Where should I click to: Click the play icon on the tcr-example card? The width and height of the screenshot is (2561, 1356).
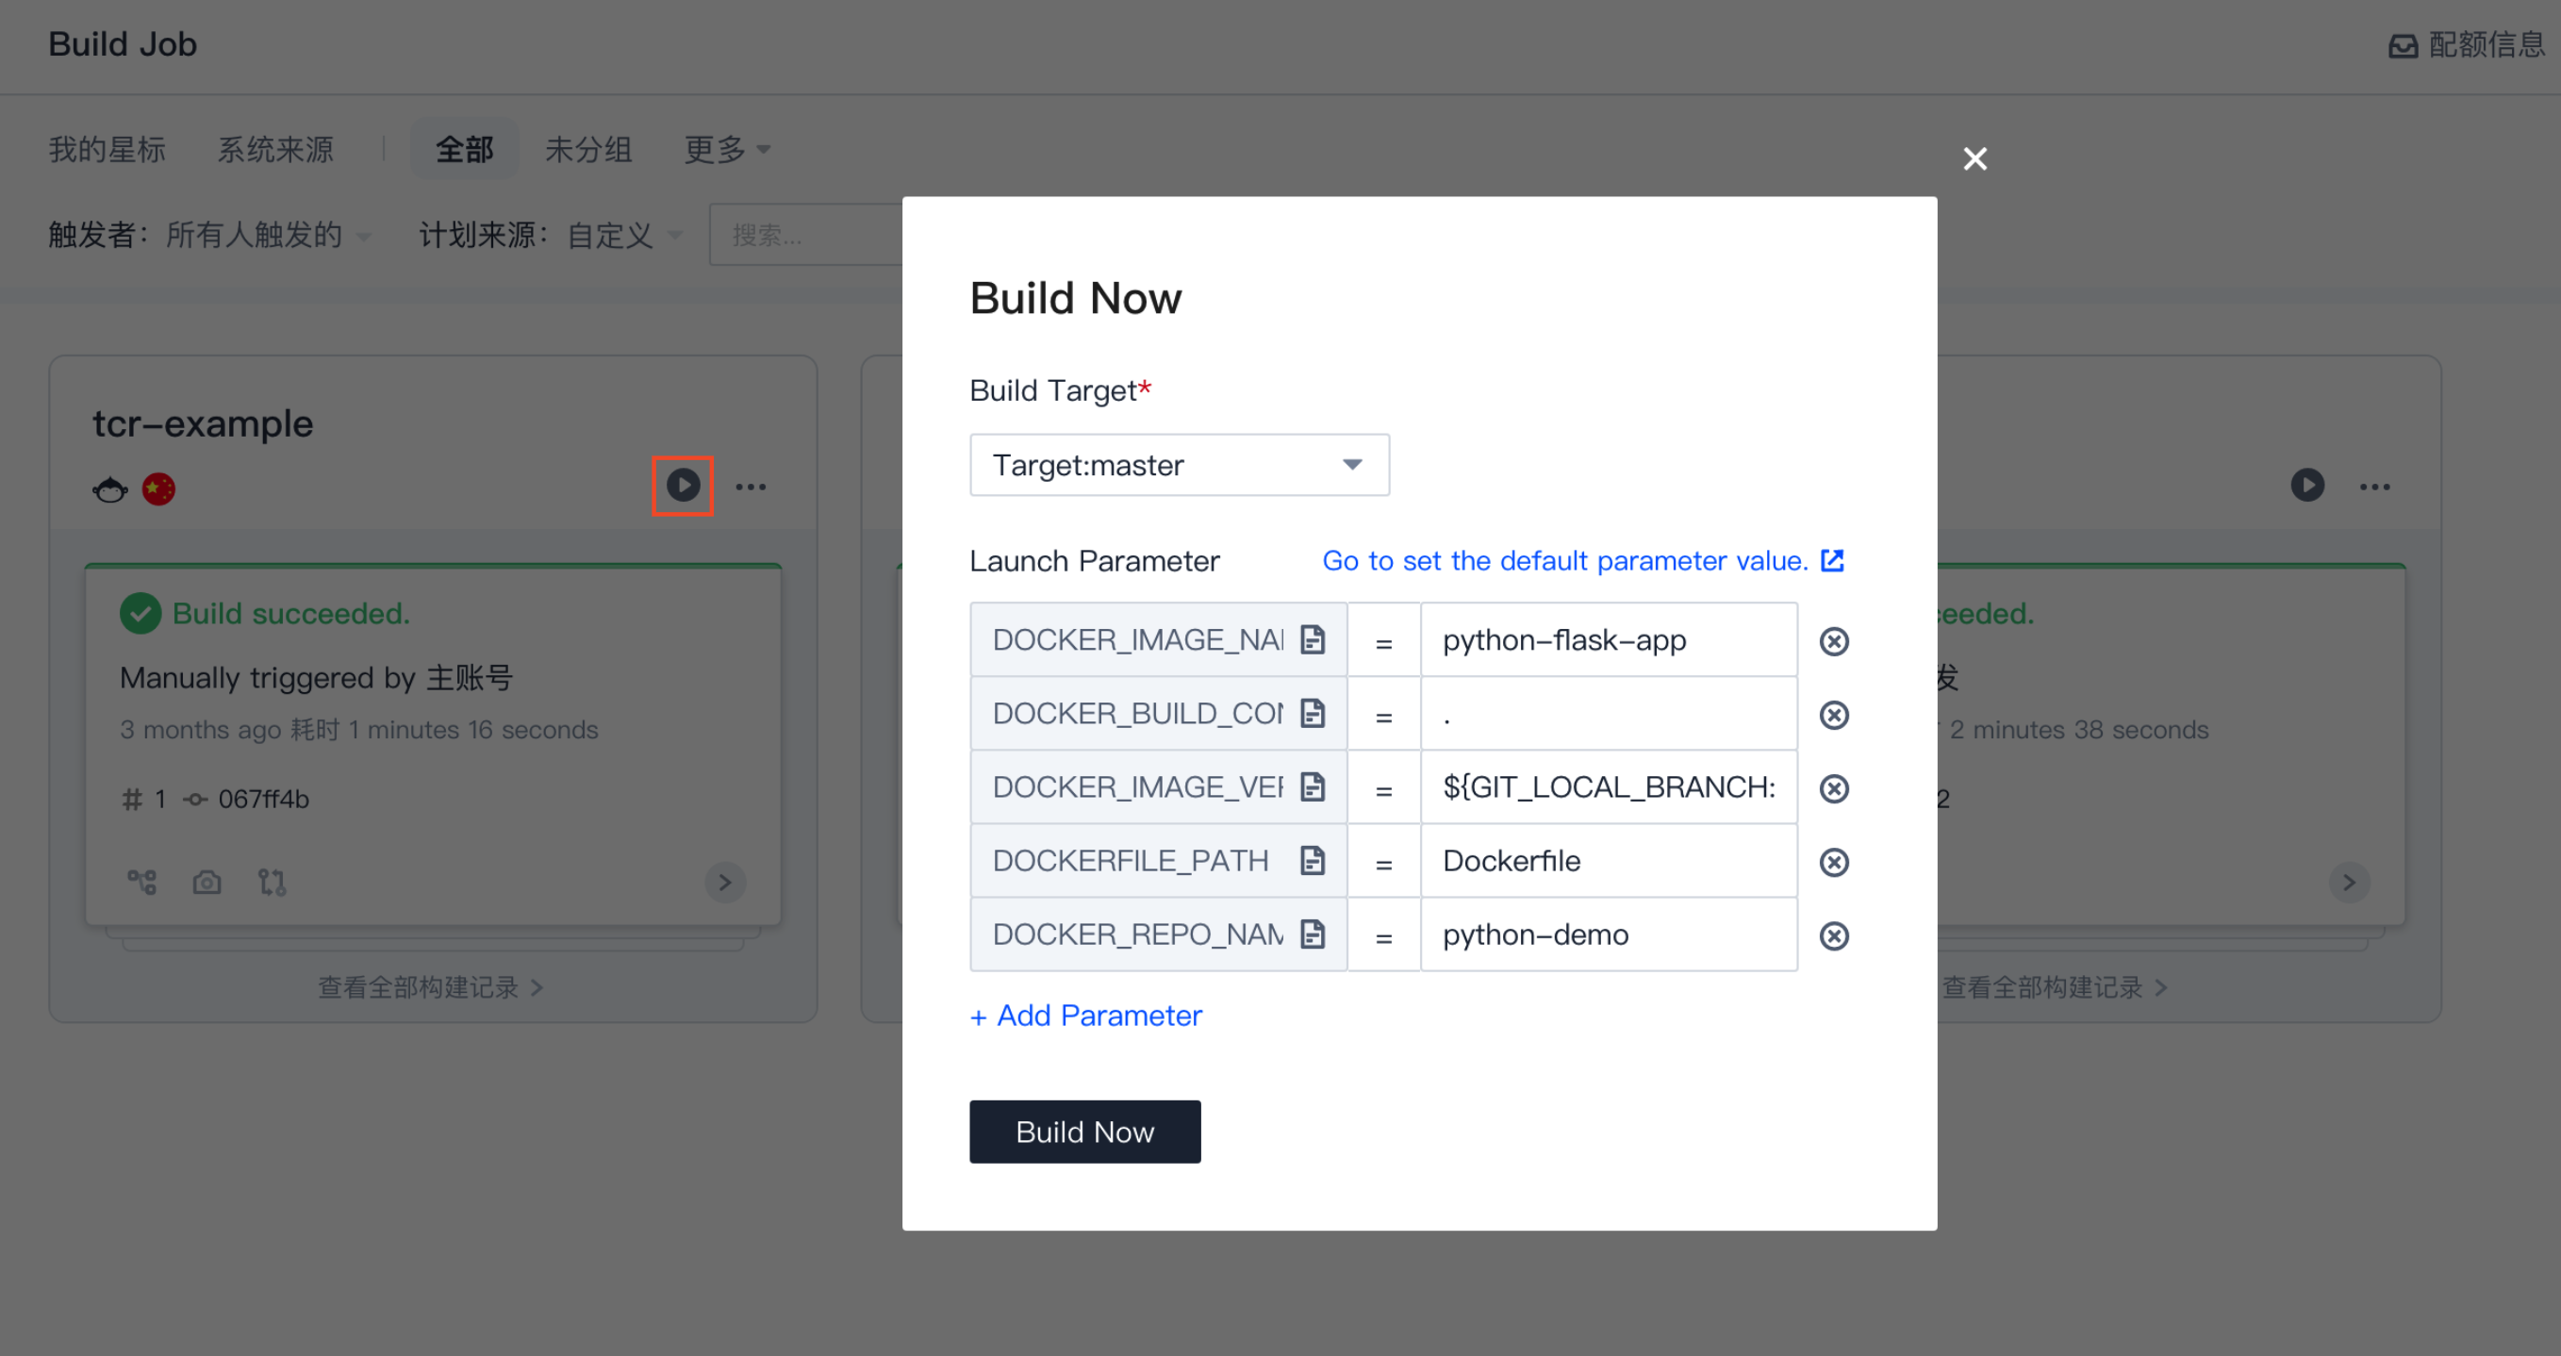point(682,485)
